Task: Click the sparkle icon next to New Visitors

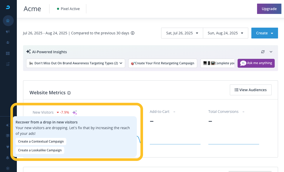Action: pos(75,112)
